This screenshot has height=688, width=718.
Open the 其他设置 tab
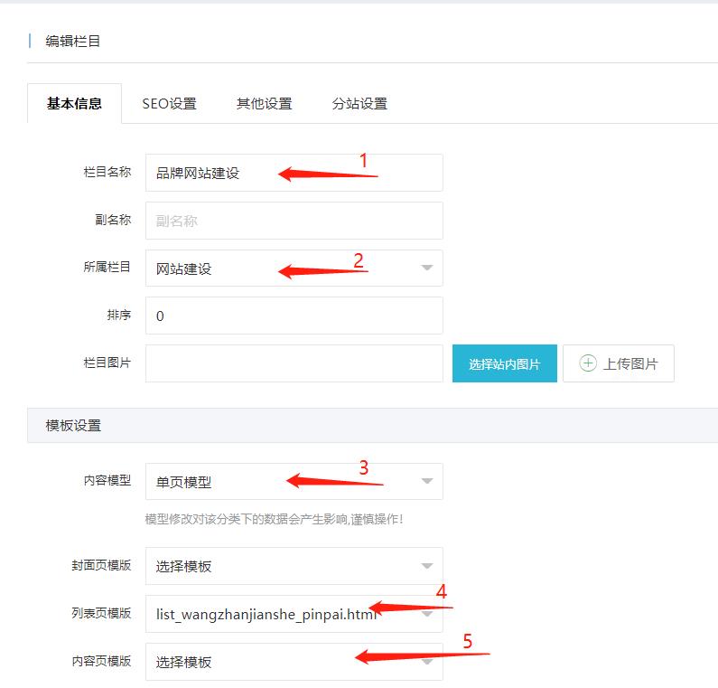pyautogui.click(x=264, y=103)
